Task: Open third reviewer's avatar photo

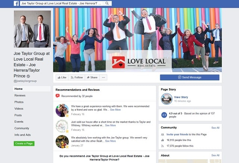Action: click(62, 142)
